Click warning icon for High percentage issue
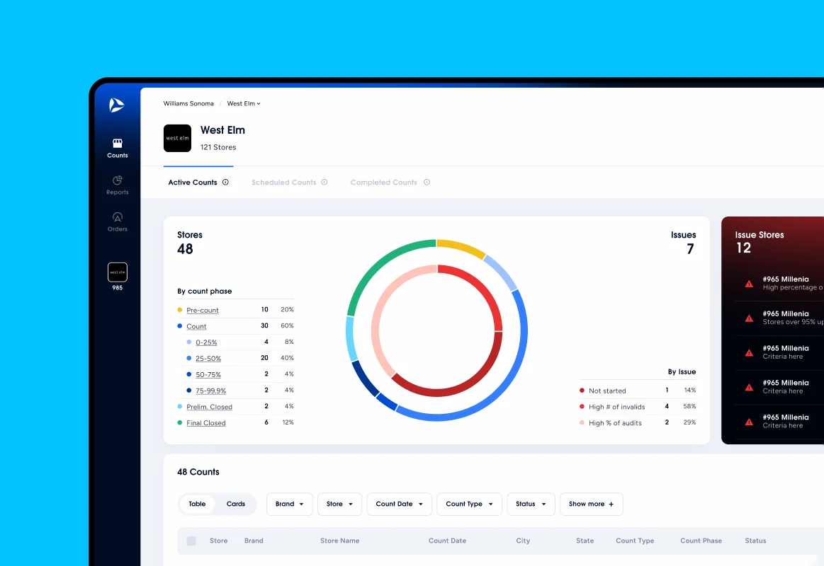Image resolution: width=824 pixels, height=566 pixels. 749,284
